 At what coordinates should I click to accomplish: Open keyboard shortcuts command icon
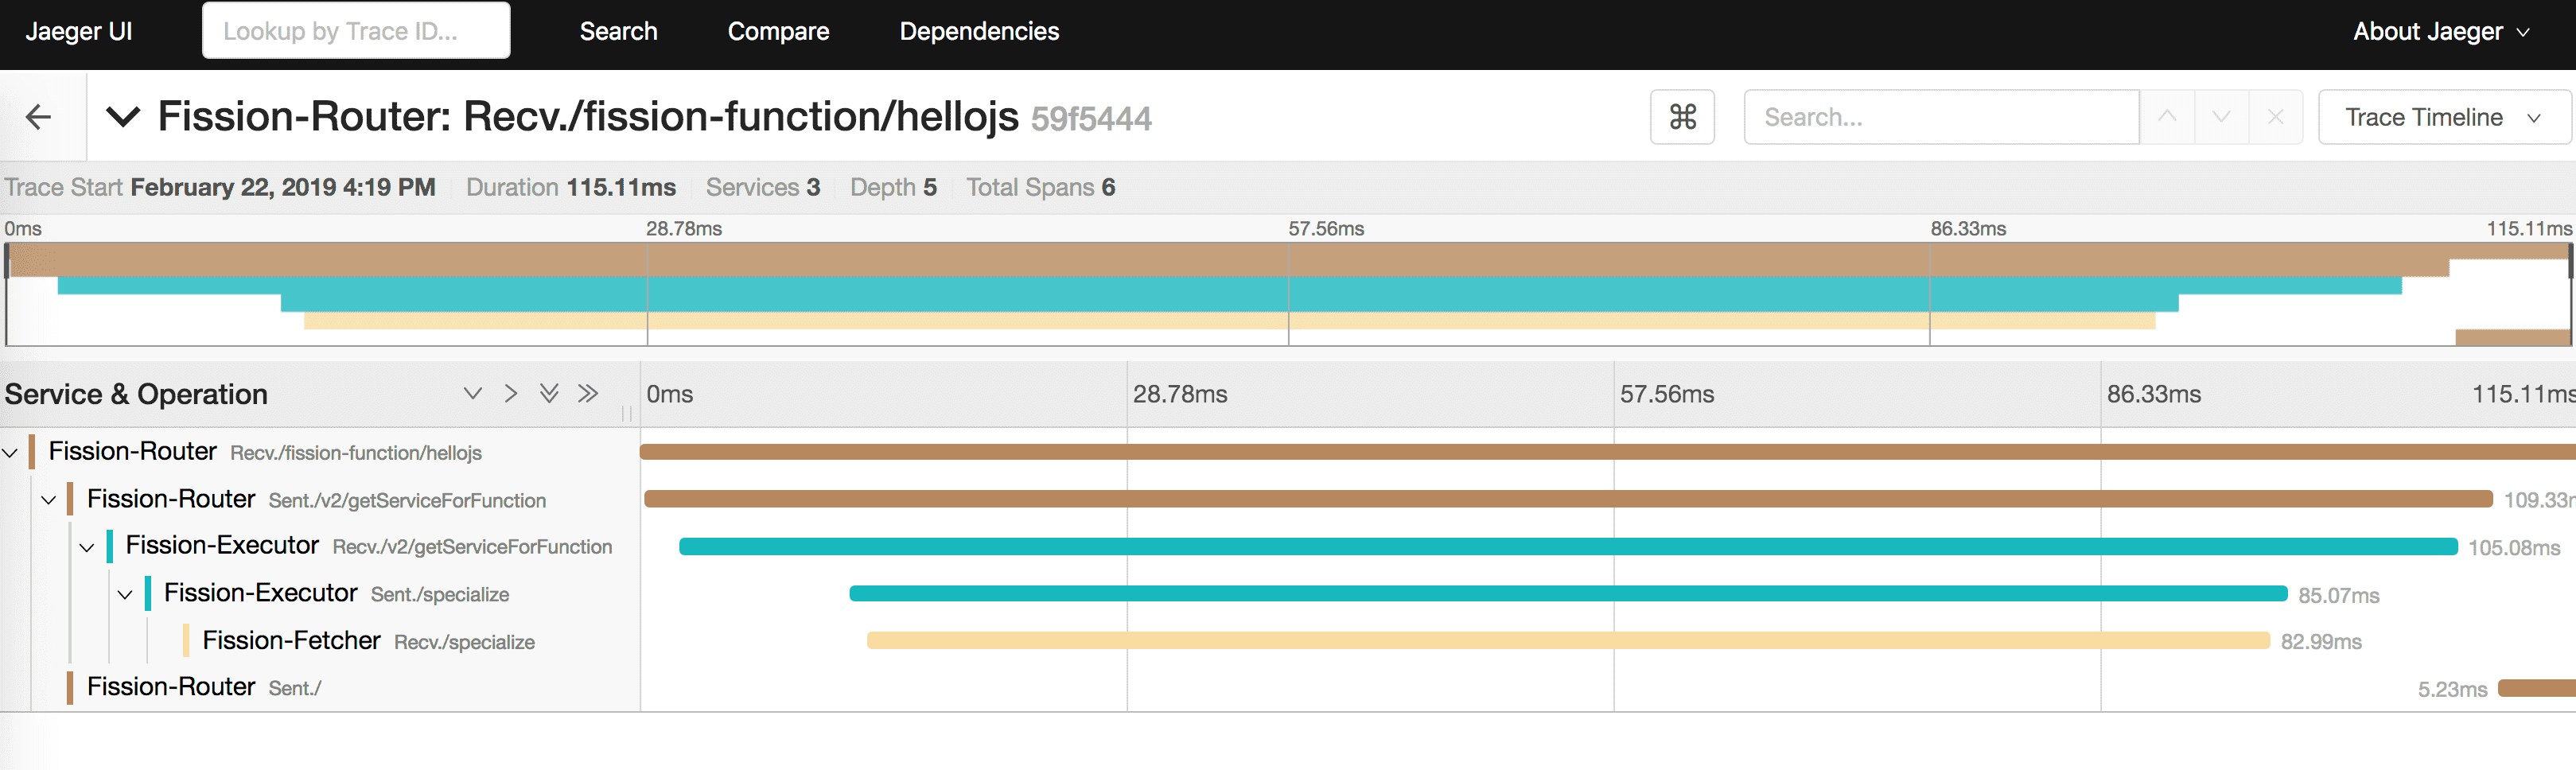point(1682,117)
